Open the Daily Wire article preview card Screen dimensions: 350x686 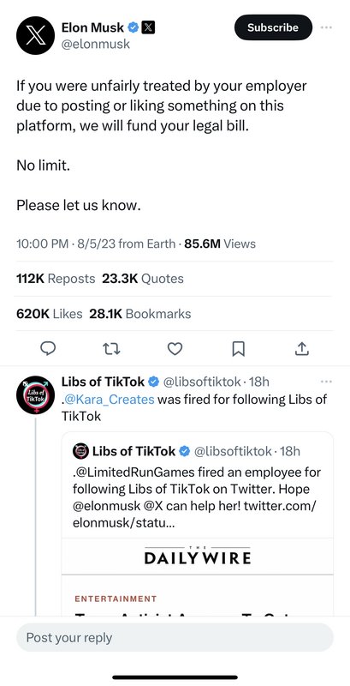[198, 576]
